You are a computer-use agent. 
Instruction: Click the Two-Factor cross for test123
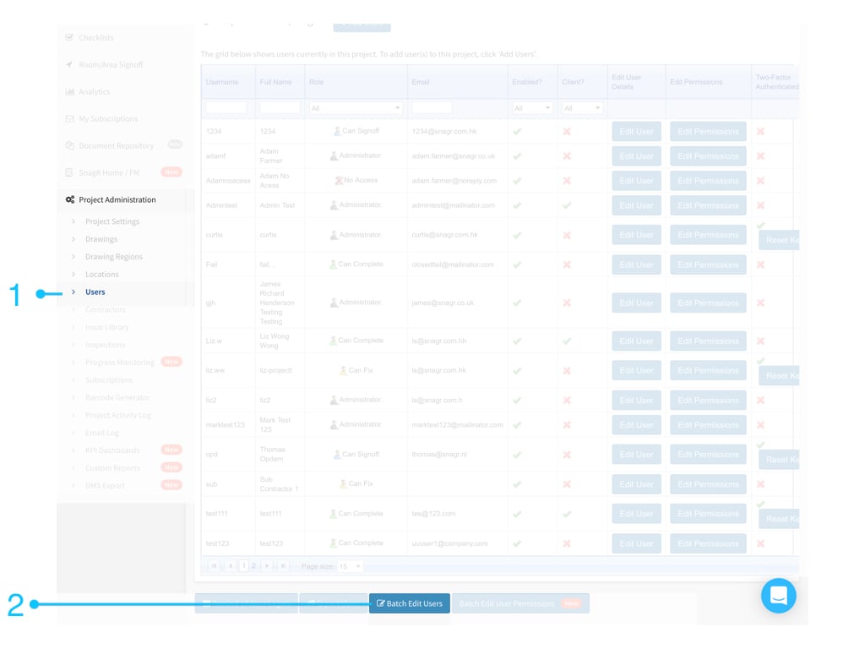[x=760, y=543]
